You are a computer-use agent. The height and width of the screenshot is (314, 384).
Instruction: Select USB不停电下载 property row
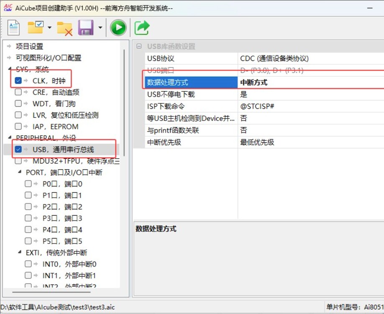[191, 95]
